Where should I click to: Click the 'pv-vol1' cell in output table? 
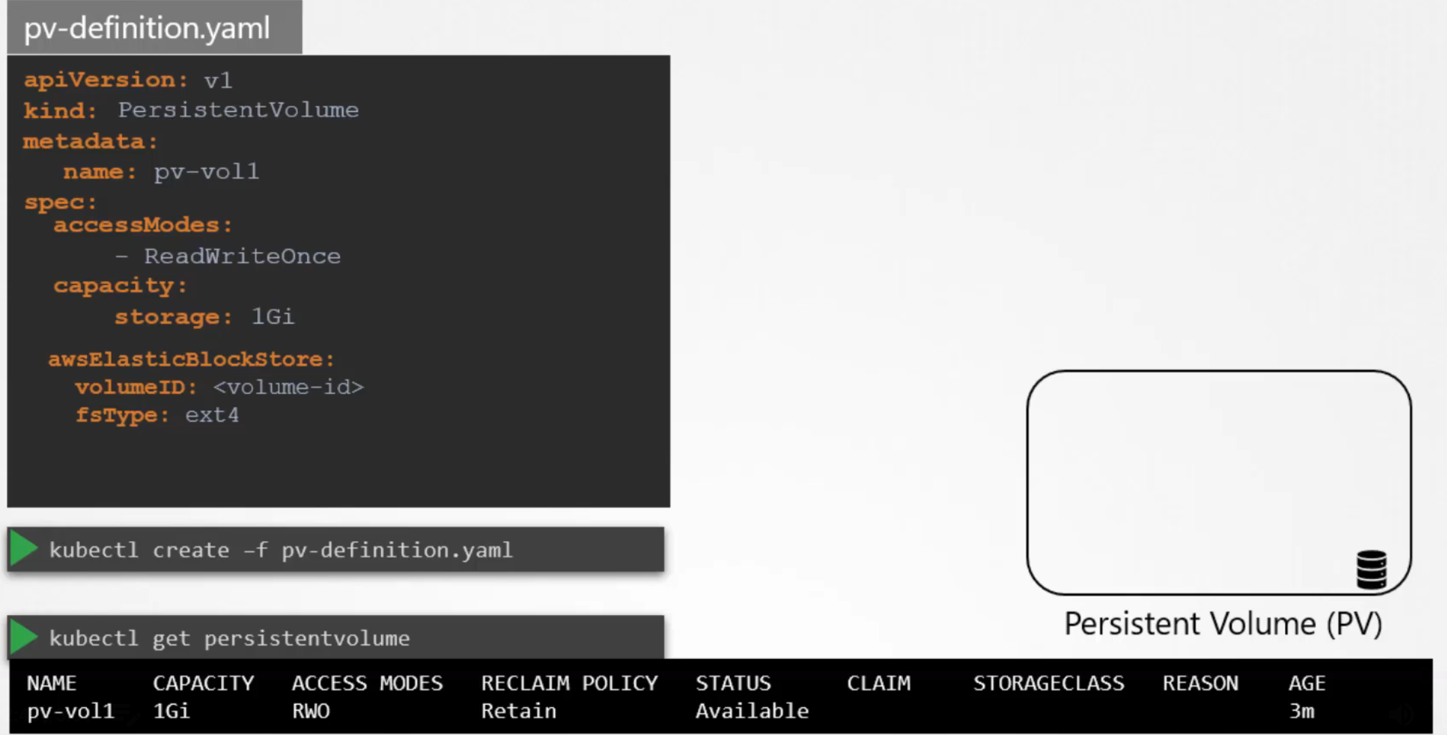pos(71,711)
